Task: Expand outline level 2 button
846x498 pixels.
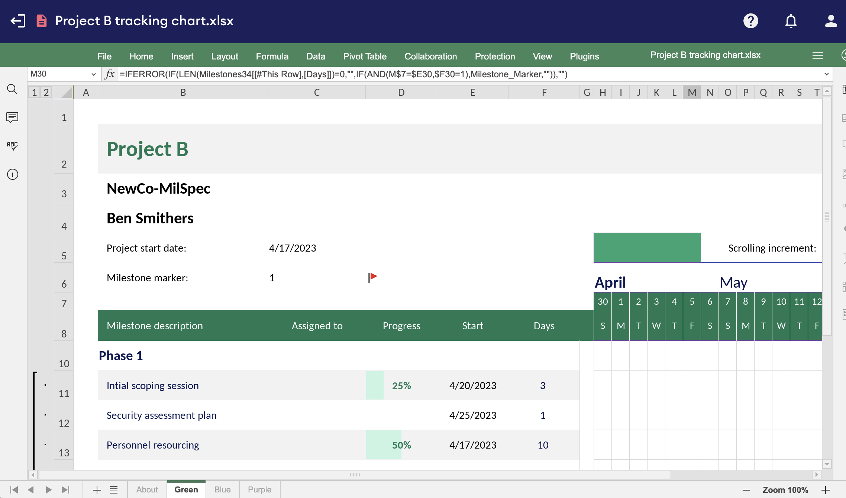Action: (46, 92)
